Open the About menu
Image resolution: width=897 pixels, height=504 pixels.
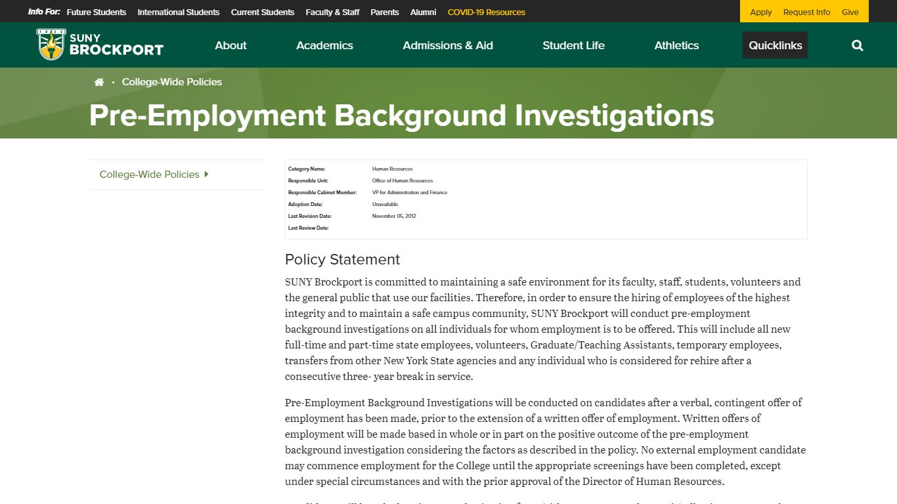(230, 45)
